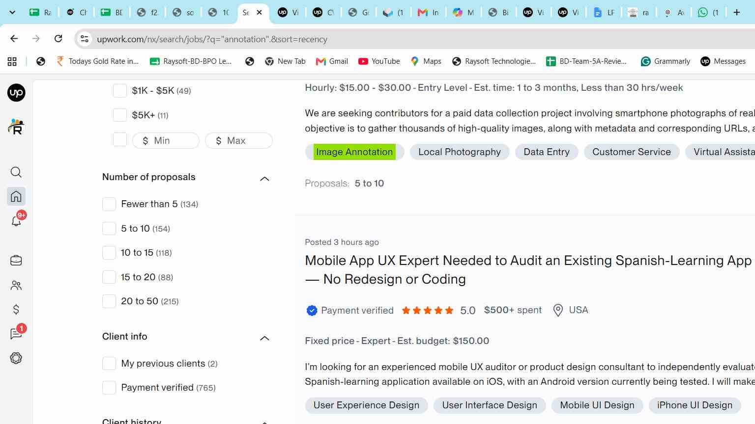Open the Gmail bookmark in bookmarks bar
This screenshot has height=424, width=755.
(x=332, y=61)
